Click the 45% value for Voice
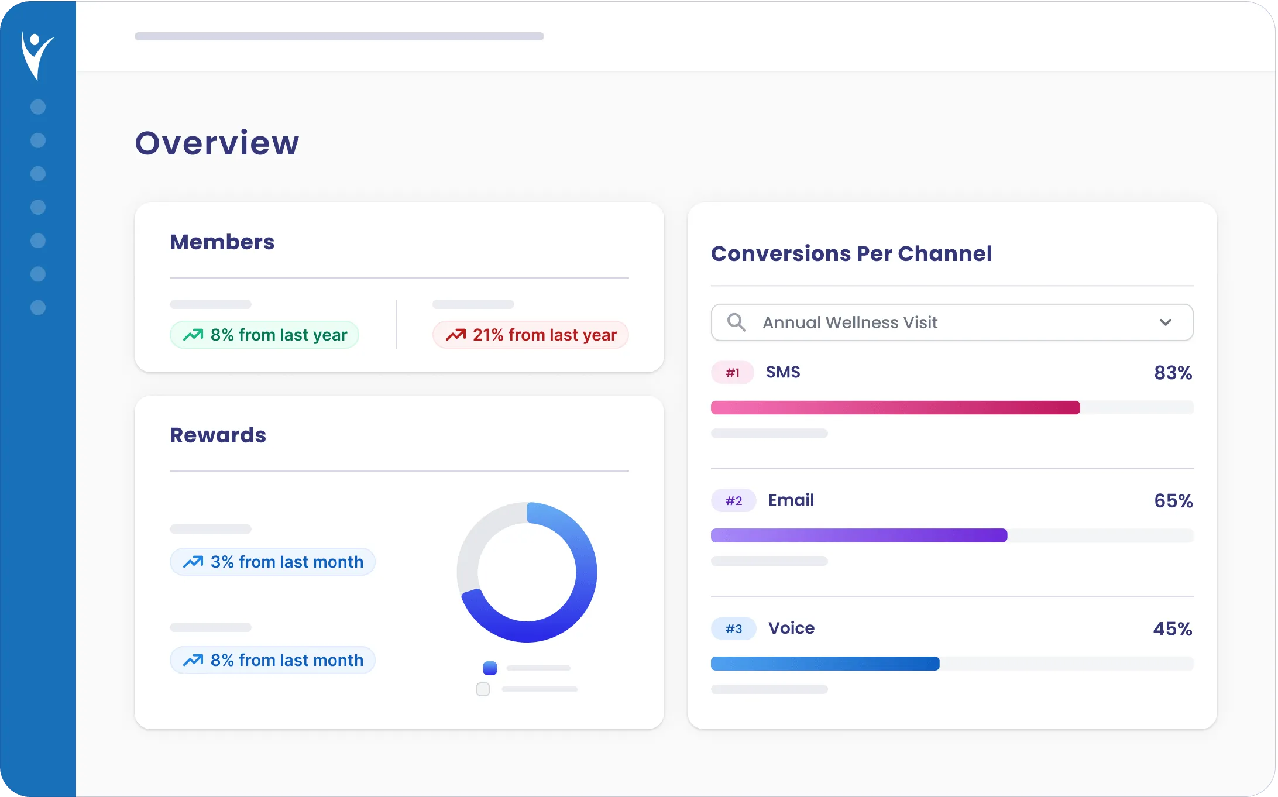 tap(1173, 629)
